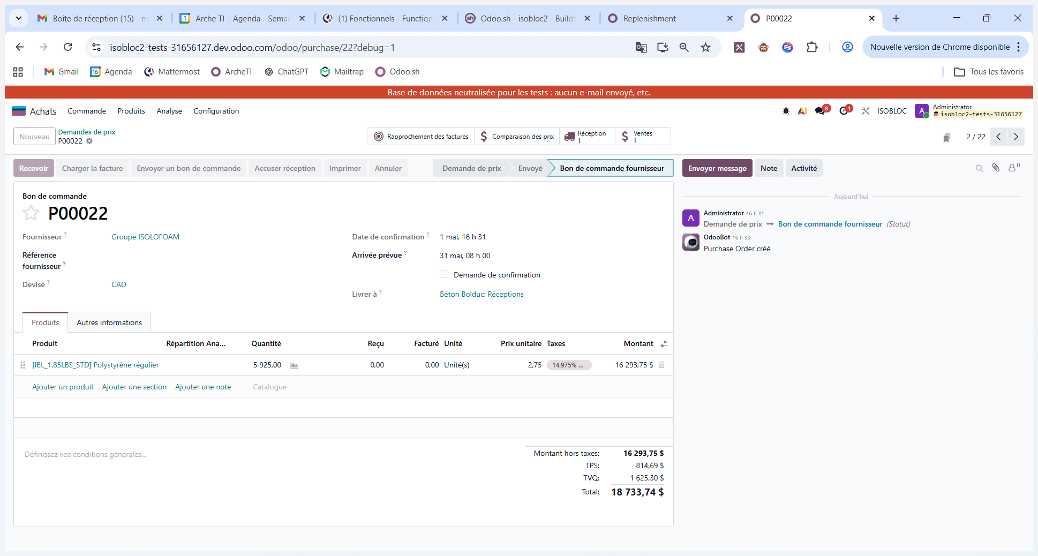Open the debug bug icon in Odoo navbar
This screenshot has width=1038, height=556.
(x=786, y=111)
